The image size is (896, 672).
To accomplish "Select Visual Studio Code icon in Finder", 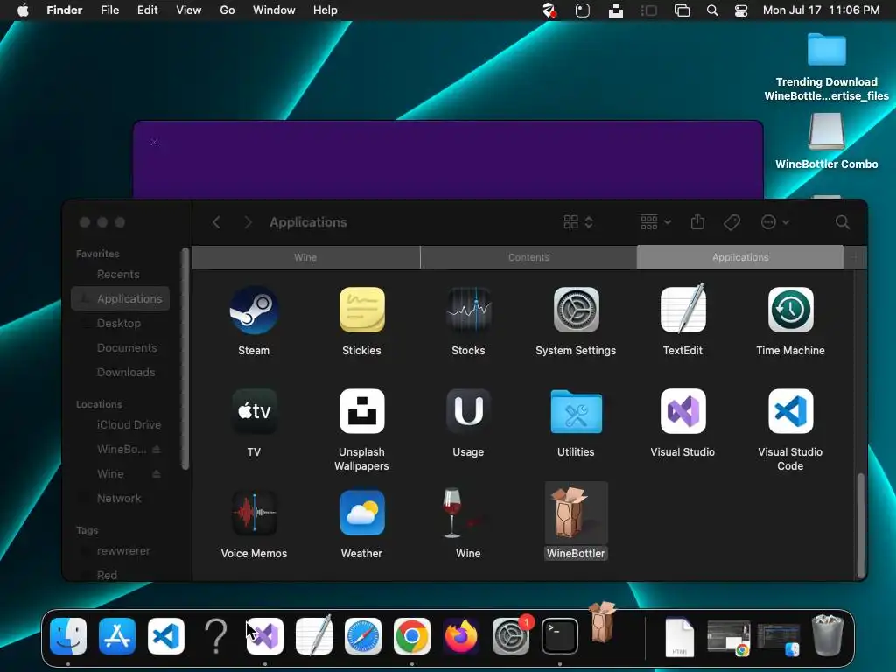I will click(x=790, y=411).
